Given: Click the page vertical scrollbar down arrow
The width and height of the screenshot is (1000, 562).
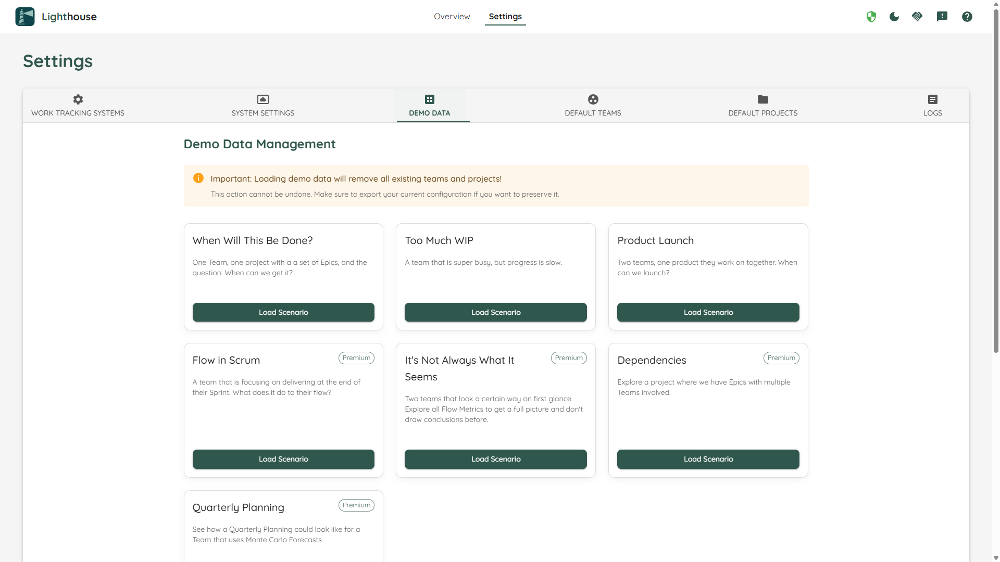Looking at the screenshot, I should (x=996, y=558).
